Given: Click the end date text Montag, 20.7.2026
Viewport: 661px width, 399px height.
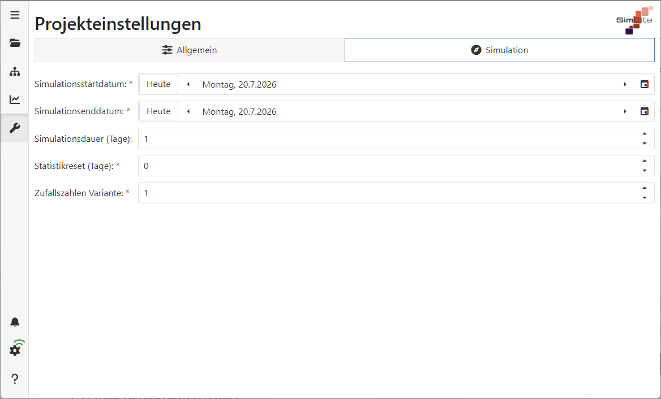Looking at the screenshot, I should click(239, 111).
